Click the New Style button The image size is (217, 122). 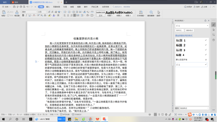coord(179,30)
